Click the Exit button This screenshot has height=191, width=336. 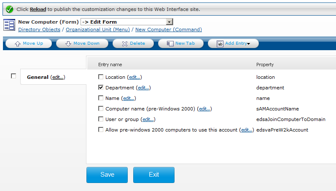(154, 175)
